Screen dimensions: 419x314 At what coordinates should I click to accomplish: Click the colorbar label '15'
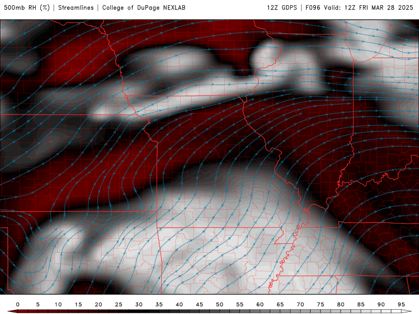(x=78, y=305)
